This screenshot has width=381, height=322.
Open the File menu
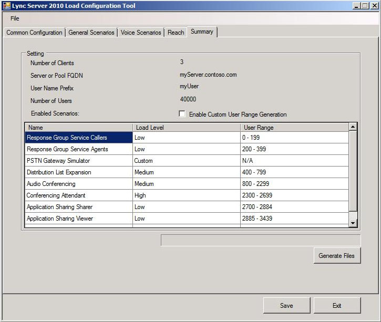pyautogui.click(x=15, y=18)
